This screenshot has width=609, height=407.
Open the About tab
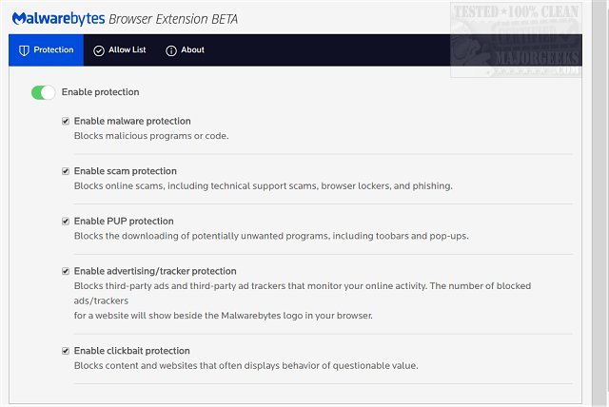click(186, 50)
